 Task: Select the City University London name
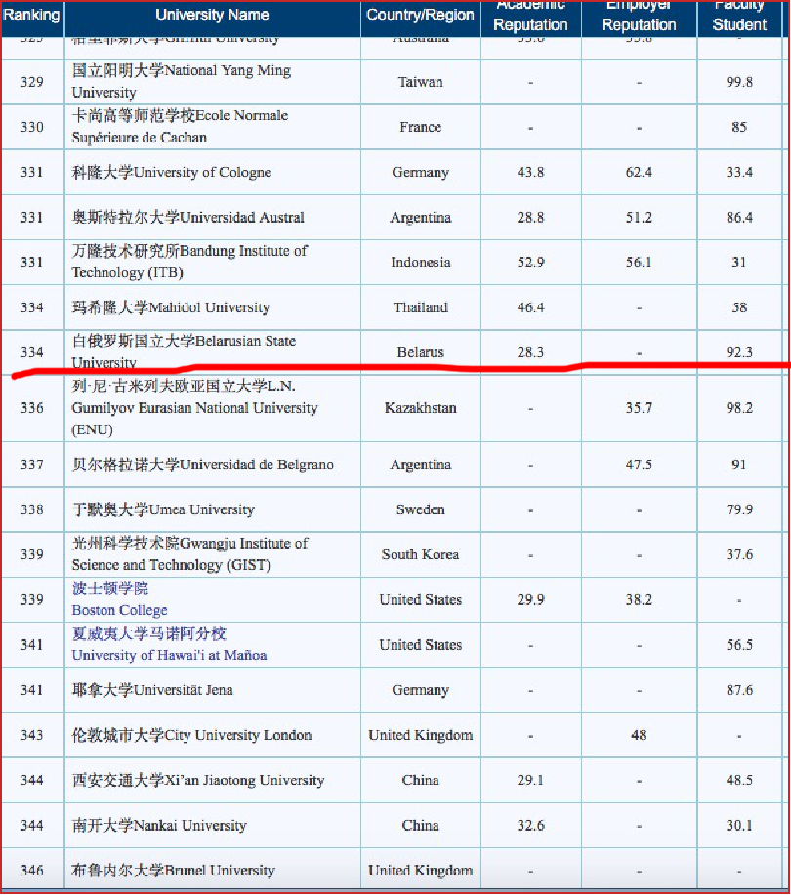[191, 735]
